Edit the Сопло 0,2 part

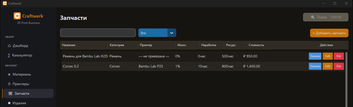coord(327,66)
